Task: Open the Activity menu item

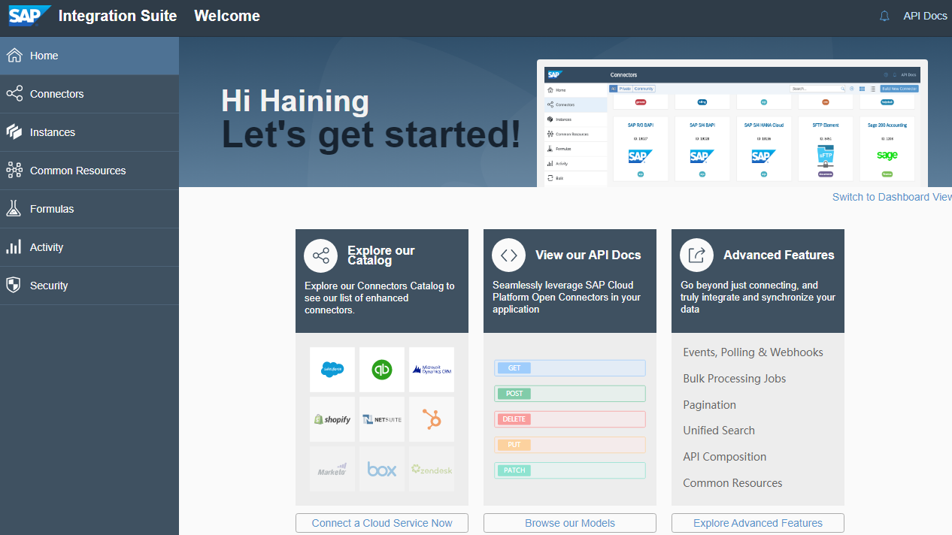Action: [89, 247]
